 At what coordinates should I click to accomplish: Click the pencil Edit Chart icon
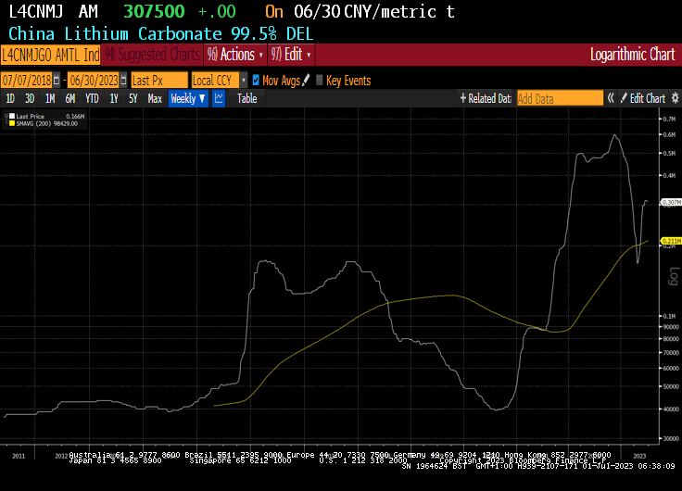(x=624, y=98)
